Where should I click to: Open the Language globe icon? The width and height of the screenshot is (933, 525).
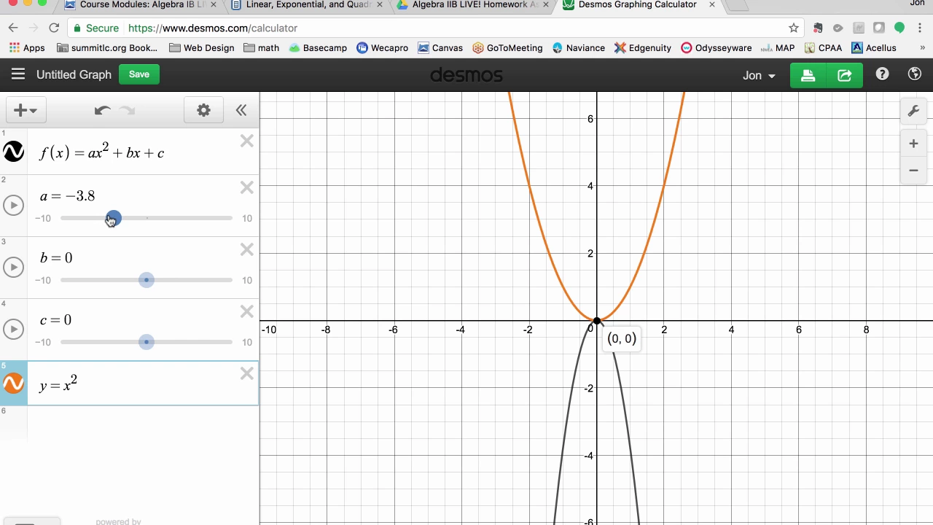coord(915,74)
